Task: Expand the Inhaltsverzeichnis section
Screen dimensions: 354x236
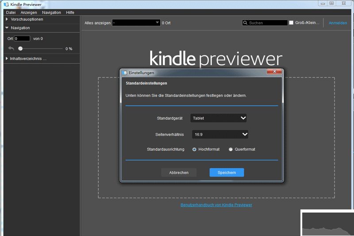Action: [x=7, y=58]
